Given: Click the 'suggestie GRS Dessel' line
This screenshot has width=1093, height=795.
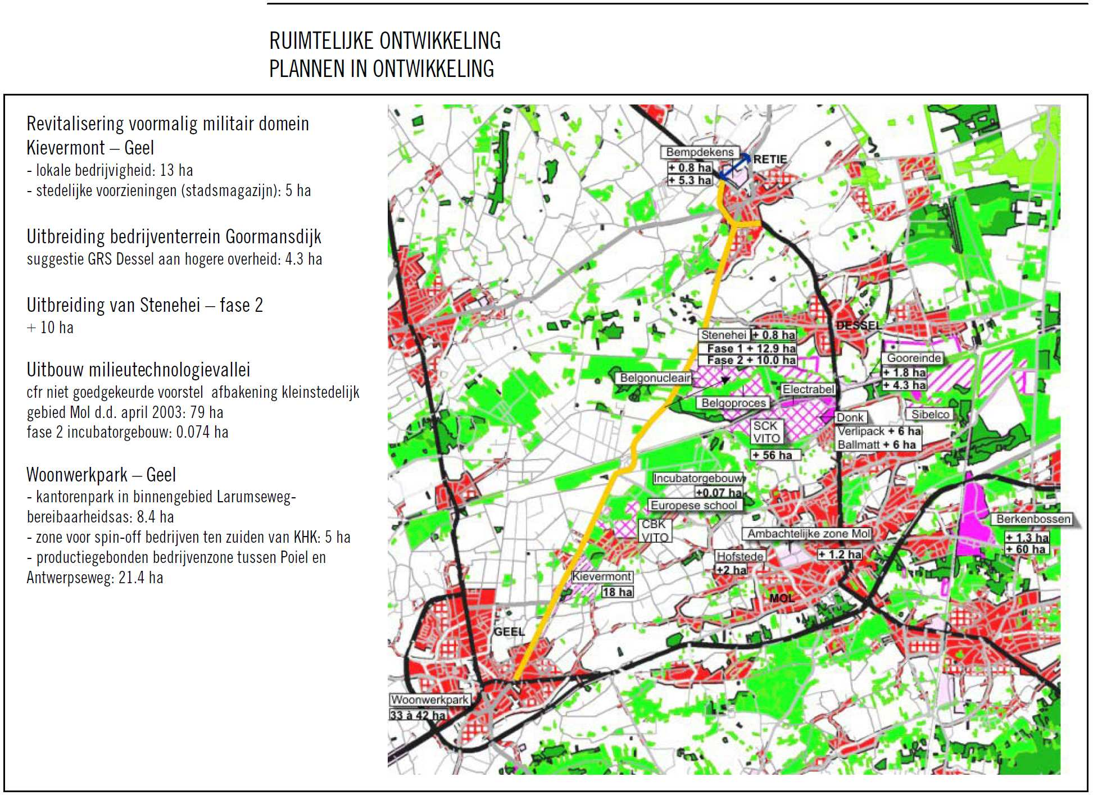Looking at the screenshot, I should tap(174, 259).
